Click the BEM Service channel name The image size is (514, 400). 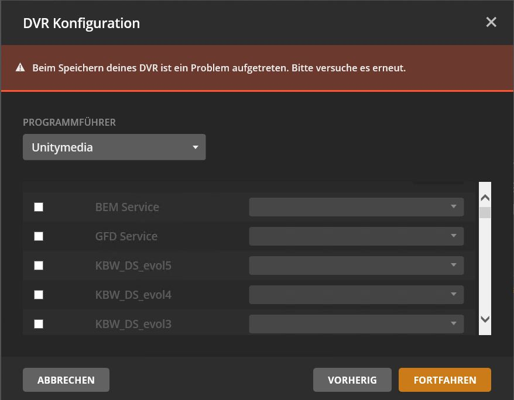[127, 207]
